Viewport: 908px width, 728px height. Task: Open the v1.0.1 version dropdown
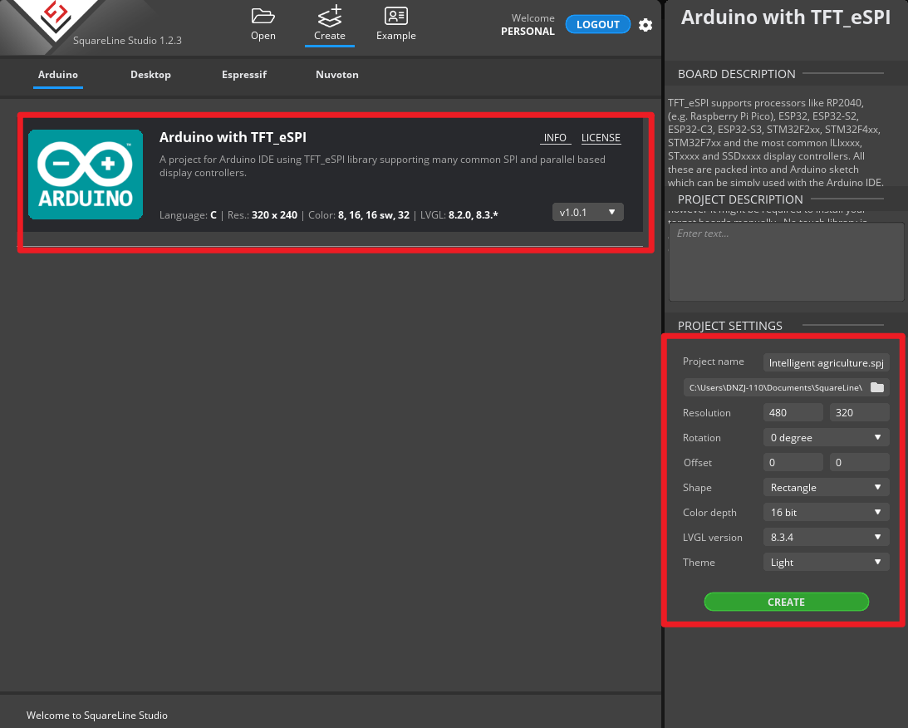click(588, 212)
